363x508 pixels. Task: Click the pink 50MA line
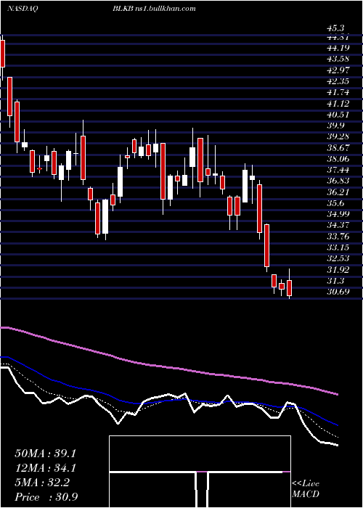point(168,368)
